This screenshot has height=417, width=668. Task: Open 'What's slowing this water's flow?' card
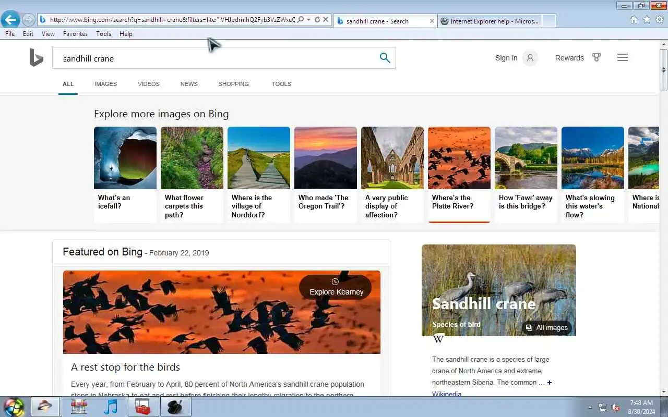(x=593, y=174)
